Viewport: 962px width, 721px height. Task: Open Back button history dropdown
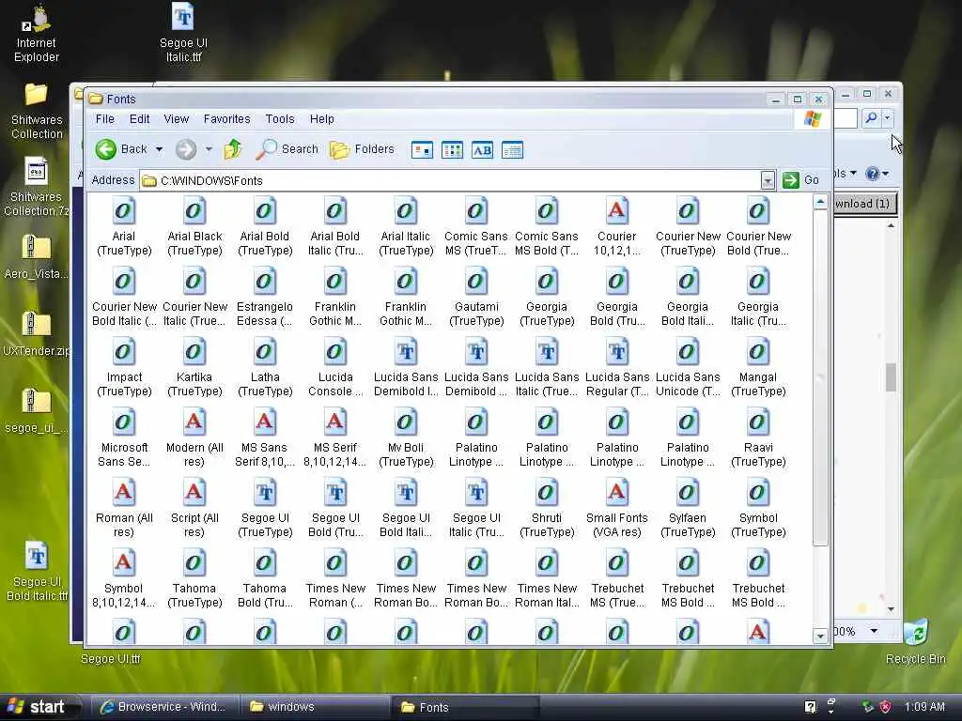[159, 149]
